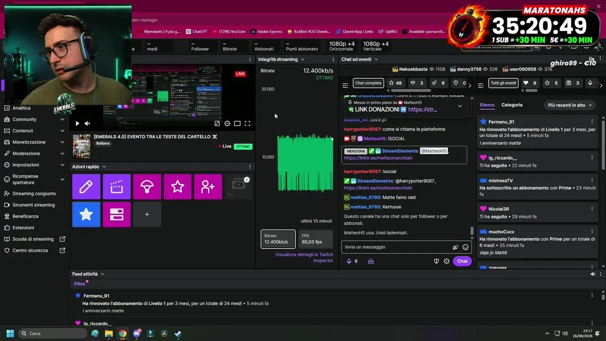Select the Chat completa filter
This screenshot has width=606, height=341.
coord(368,83)
